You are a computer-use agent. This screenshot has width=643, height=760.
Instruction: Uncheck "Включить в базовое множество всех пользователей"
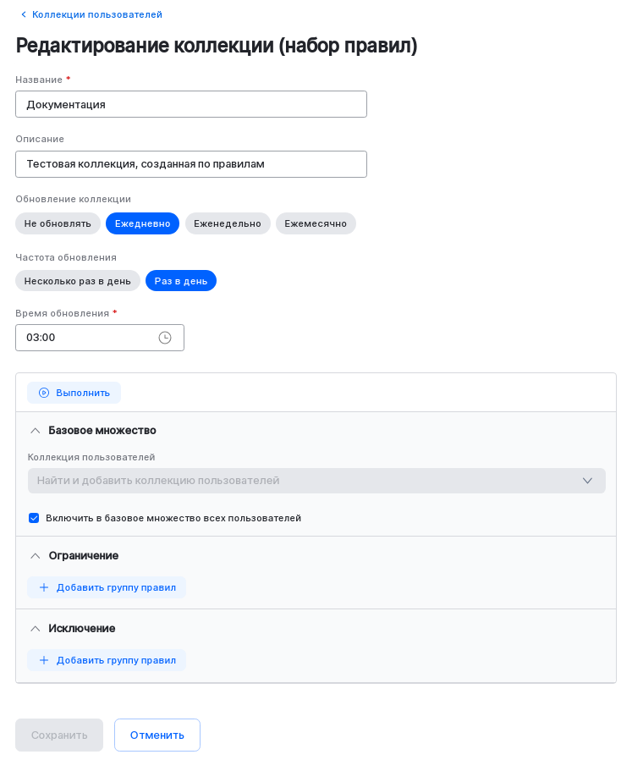click(x=34, y=517)
